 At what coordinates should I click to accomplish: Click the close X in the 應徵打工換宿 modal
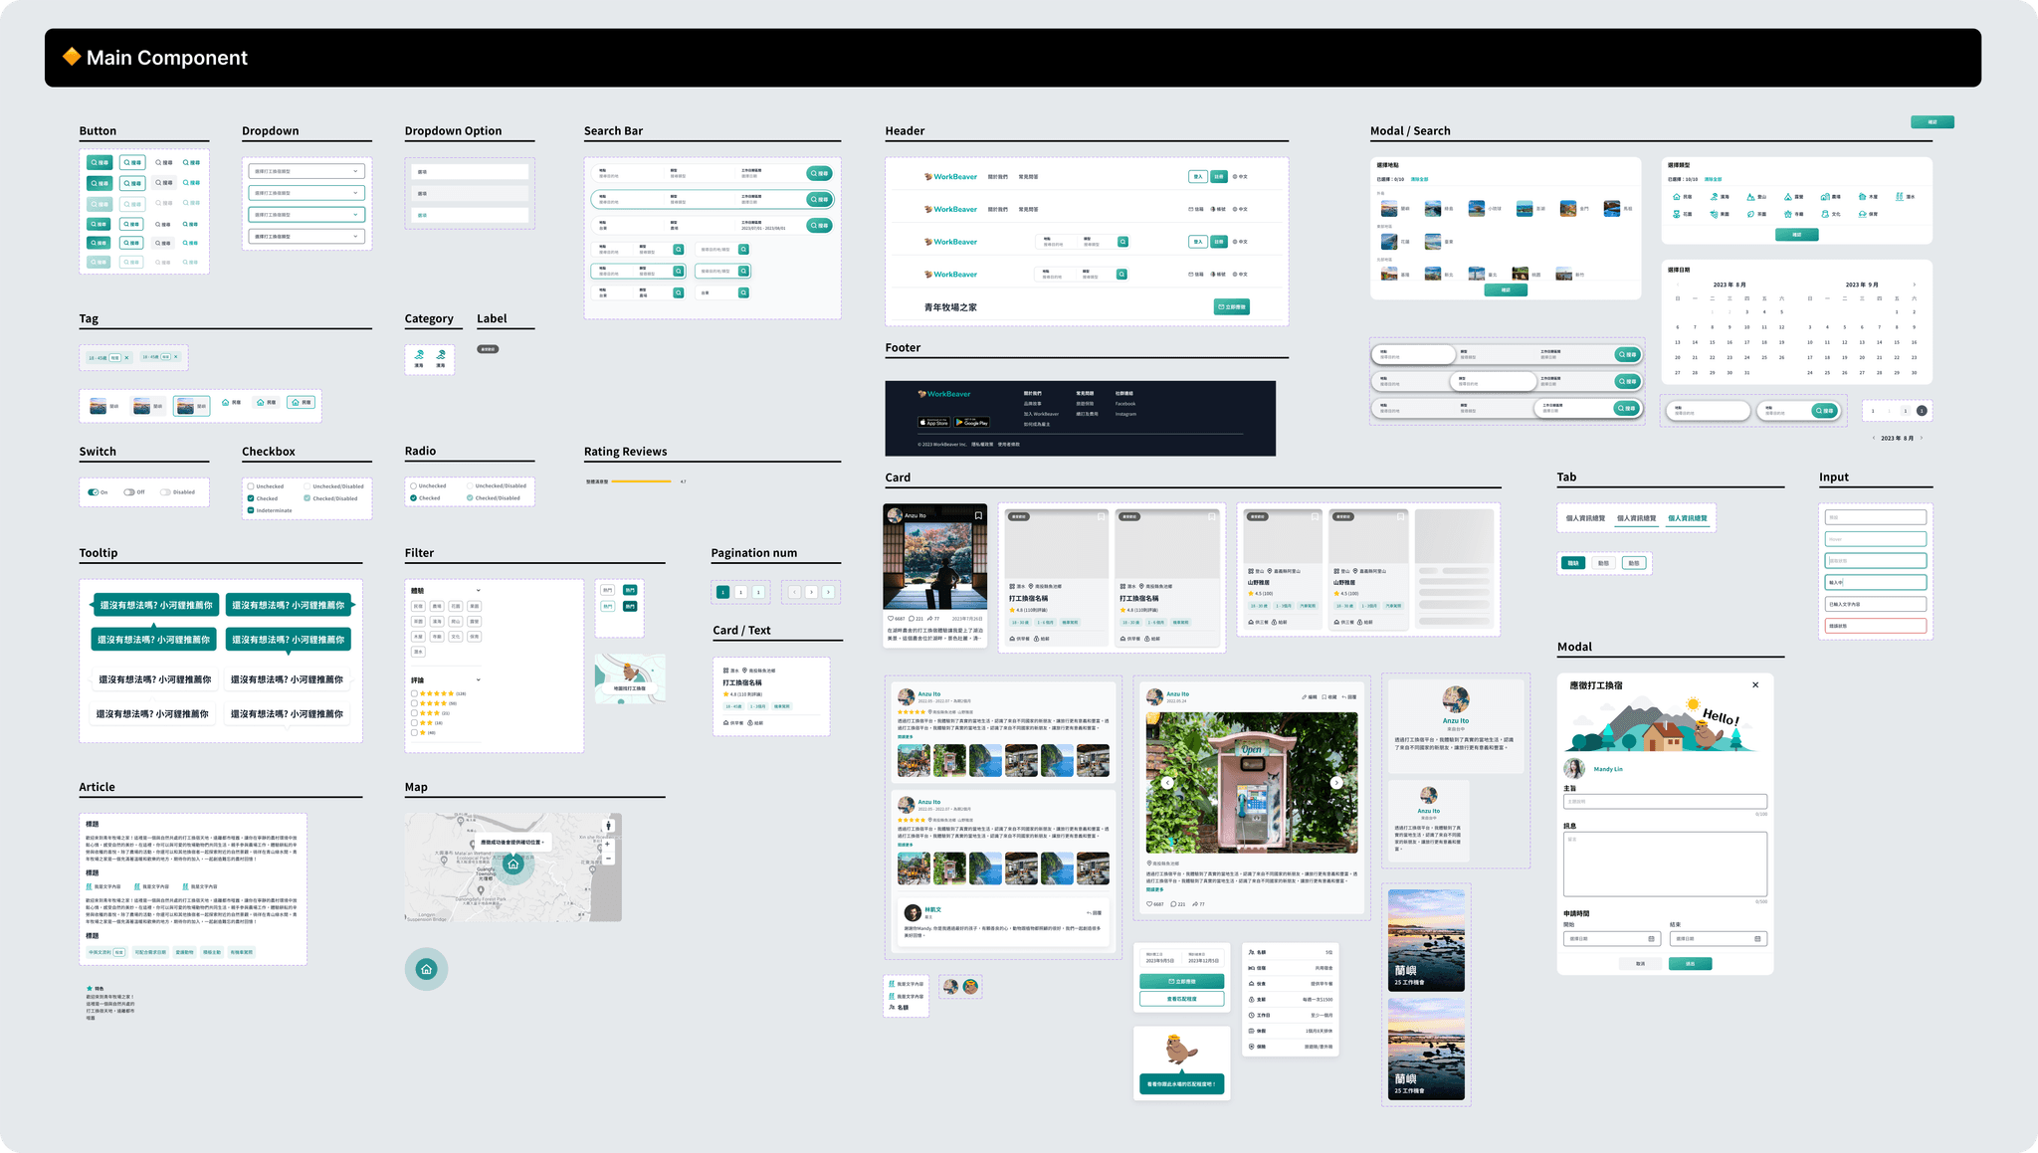[x=1755, y=684]
